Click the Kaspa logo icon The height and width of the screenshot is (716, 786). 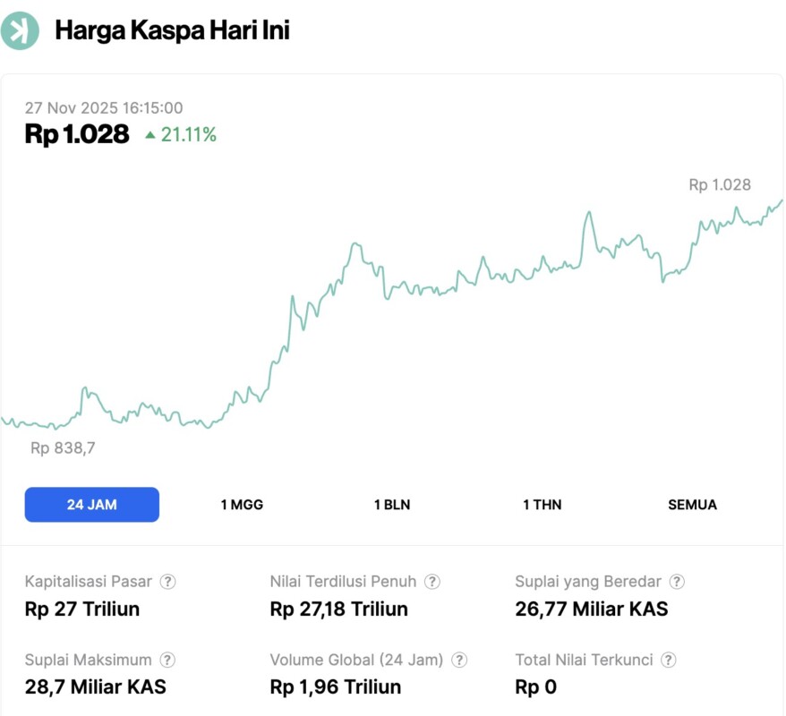tap(19, 30)
